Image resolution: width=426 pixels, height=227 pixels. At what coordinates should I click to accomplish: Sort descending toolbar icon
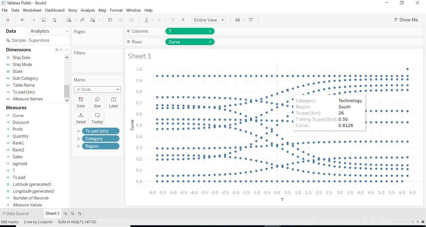[132, 20]
